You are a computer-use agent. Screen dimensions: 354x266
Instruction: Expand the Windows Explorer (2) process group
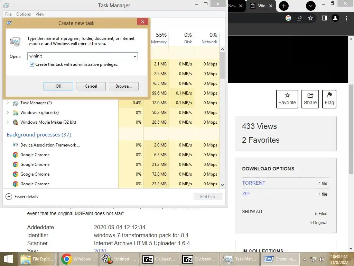coord(8,113)
